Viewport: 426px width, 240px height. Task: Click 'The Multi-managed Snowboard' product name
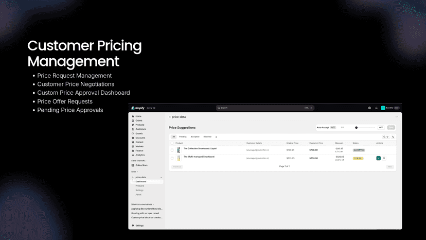point(199,157)
